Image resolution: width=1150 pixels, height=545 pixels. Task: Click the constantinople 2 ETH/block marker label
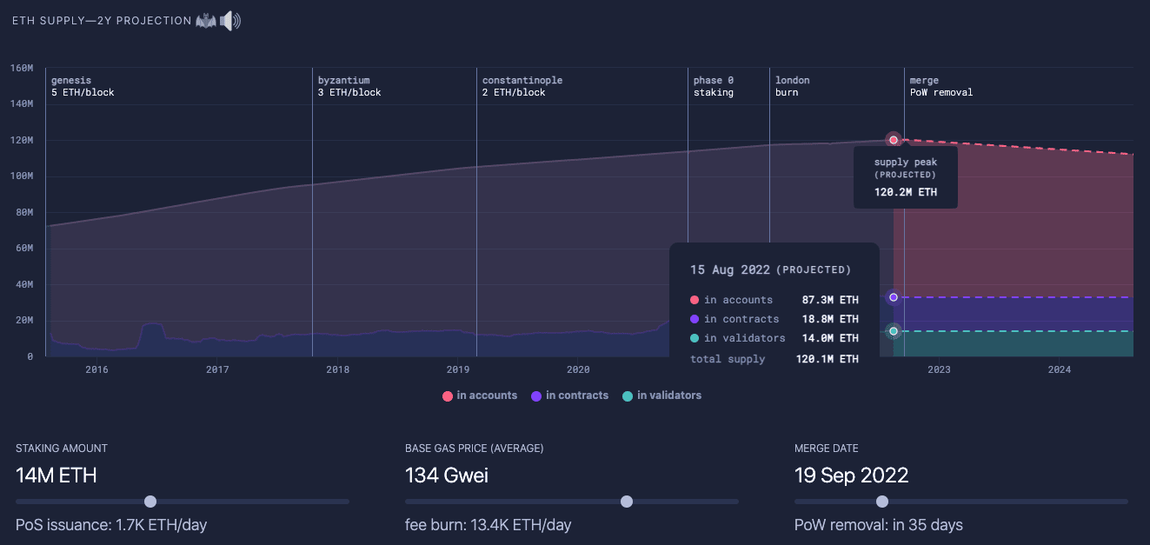click(x=522, y=86)
